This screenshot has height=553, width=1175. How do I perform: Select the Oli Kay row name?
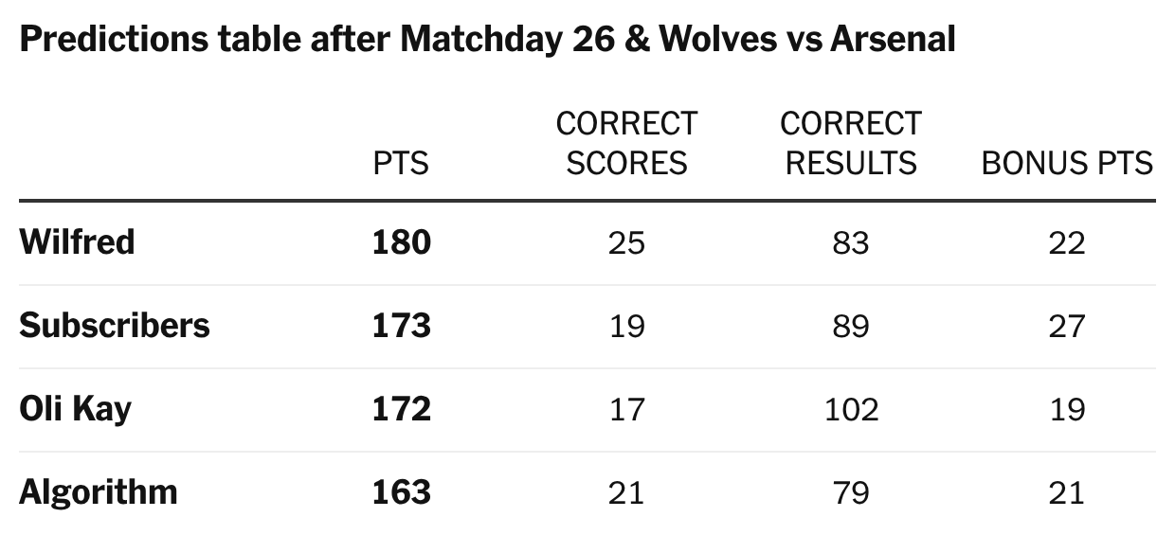click(x=76, y=409)
